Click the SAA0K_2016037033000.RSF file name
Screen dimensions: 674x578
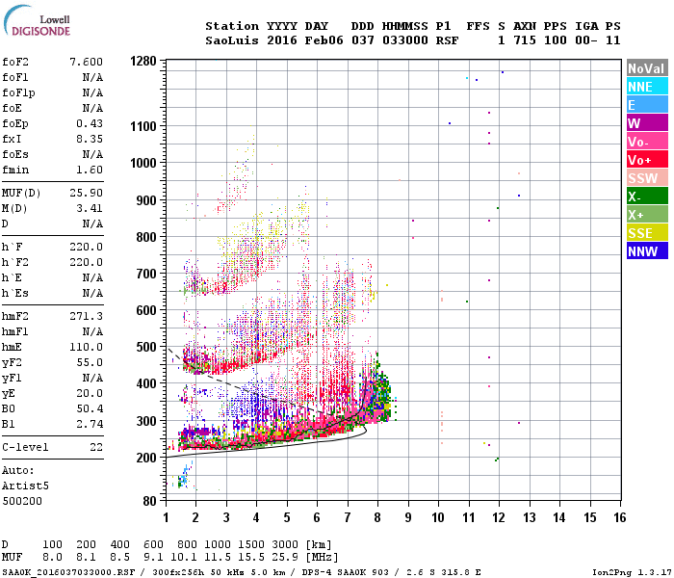(68, 572)
